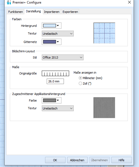Click the OK button
This screenshot has width=139, height=167.
pos(55,160)
